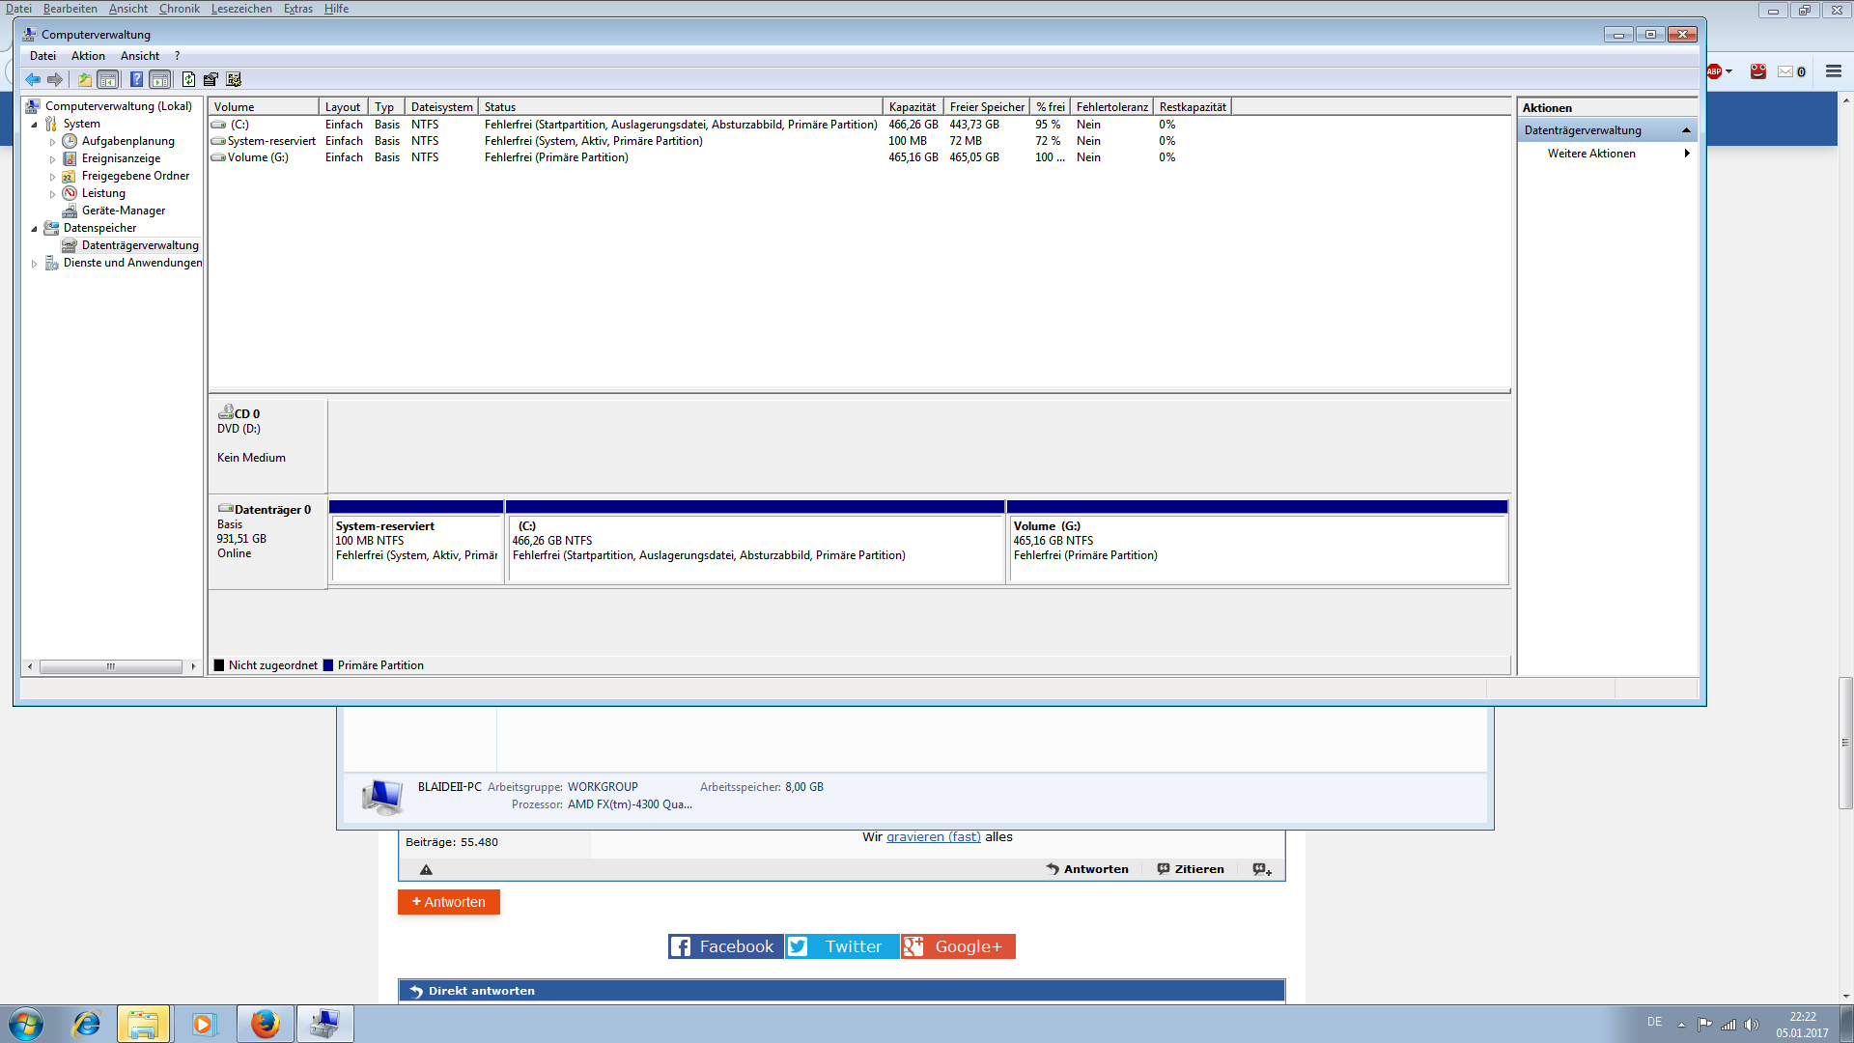
Task: Open Firefox from the taskbar
Action: (x=265, y=1024)
